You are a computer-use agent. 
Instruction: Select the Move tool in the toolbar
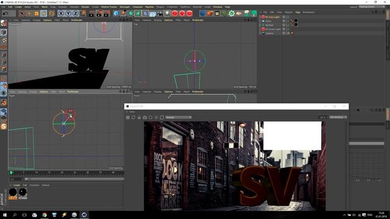tap(29, 13)
